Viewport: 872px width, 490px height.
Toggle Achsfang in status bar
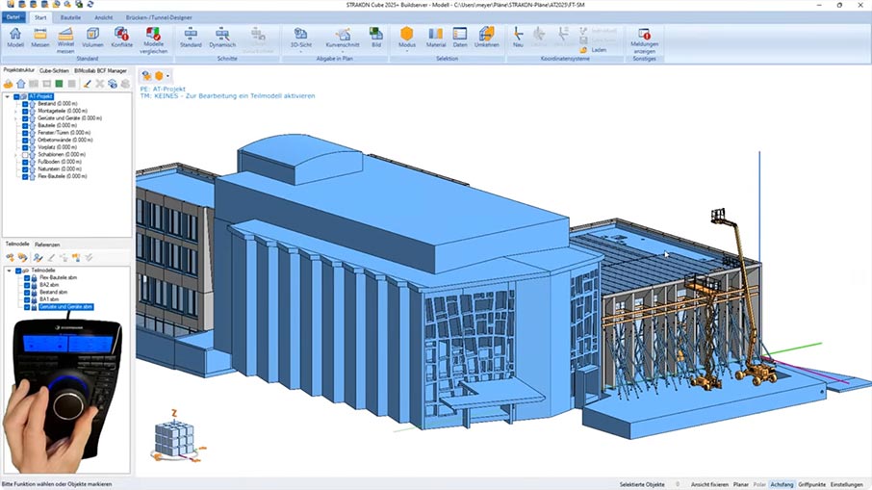782,485
